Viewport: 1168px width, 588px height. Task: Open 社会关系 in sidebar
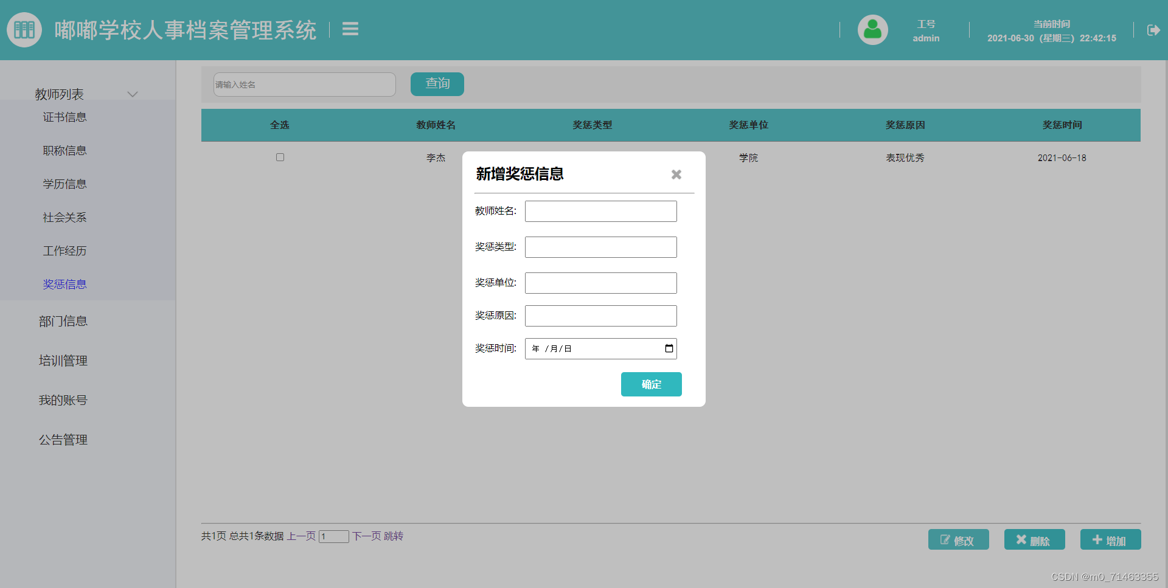(x=64, y=218)
